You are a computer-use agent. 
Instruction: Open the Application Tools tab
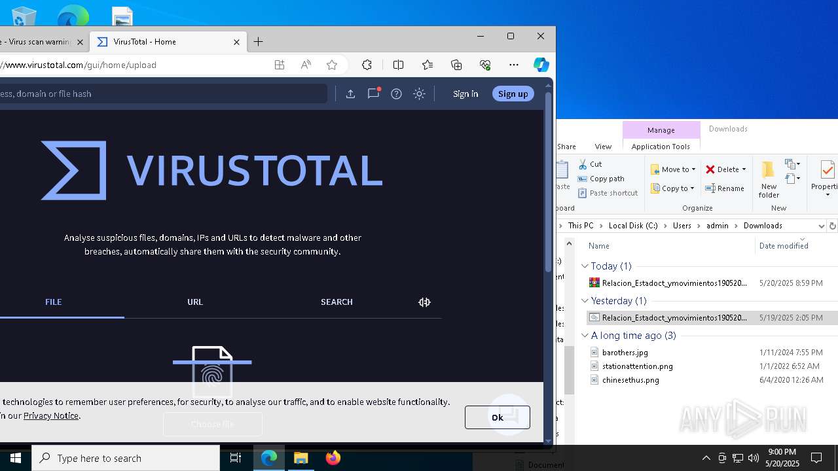[x=661, y=147]
